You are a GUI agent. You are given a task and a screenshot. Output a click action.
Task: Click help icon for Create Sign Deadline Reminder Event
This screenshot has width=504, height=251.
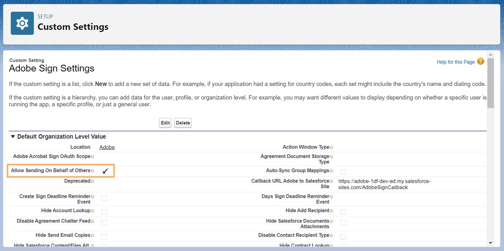pos(92,197)
